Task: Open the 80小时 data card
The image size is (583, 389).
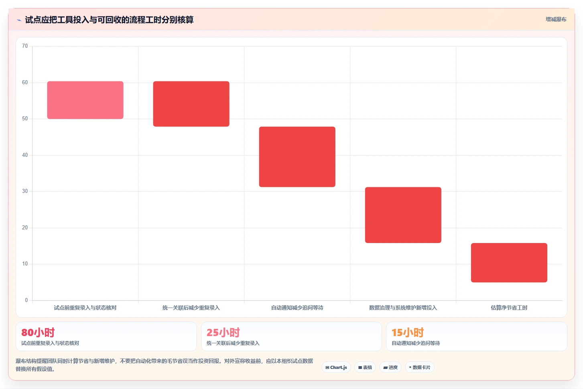Action: pyautogui.click(x=106, y=336)
